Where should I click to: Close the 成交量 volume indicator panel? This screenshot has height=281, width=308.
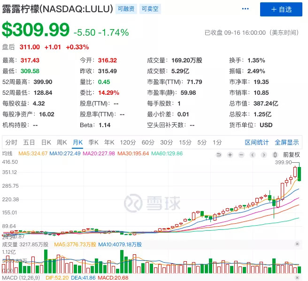[297, 244]
